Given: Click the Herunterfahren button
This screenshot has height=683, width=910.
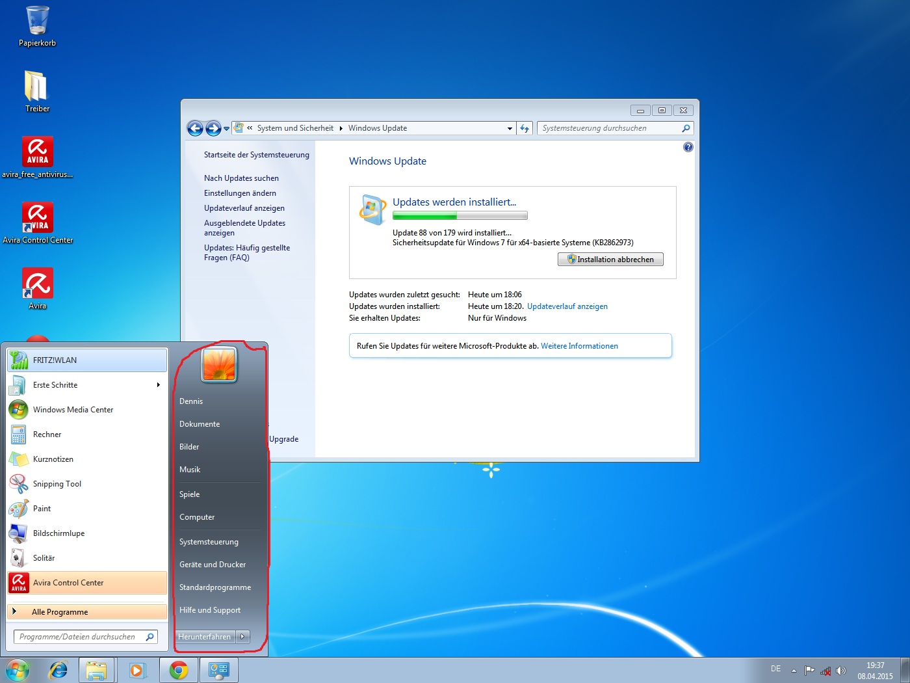Looking at the screenshot, I should tap(205, 637).
